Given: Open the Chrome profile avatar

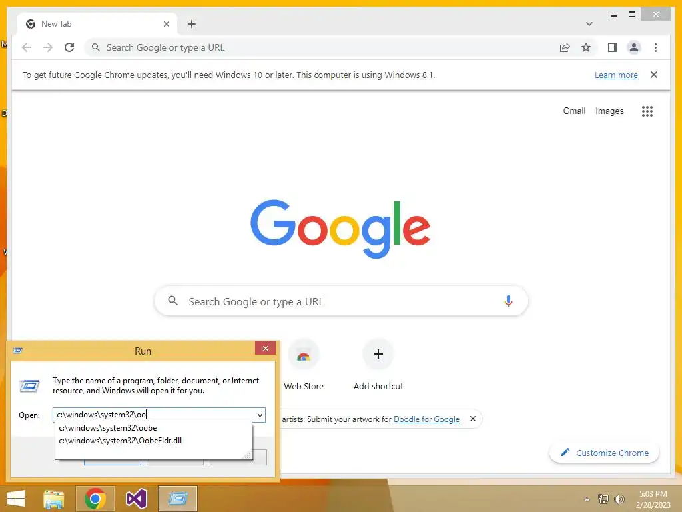Looking at the screenshot, I should click(634, 47).
